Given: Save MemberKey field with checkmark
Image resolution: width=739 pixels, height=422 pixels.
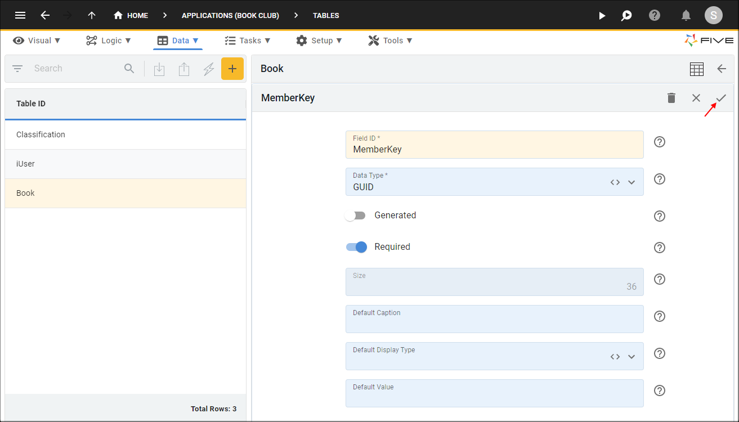Looking at the screenshot, I should click(x=721, y=98).
